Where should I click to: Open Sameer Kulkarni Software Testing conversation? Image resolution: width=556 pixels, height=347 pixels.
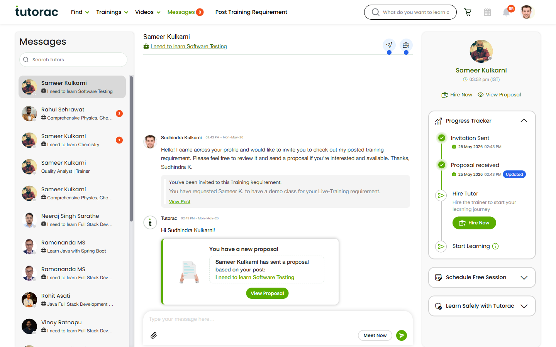72,87
